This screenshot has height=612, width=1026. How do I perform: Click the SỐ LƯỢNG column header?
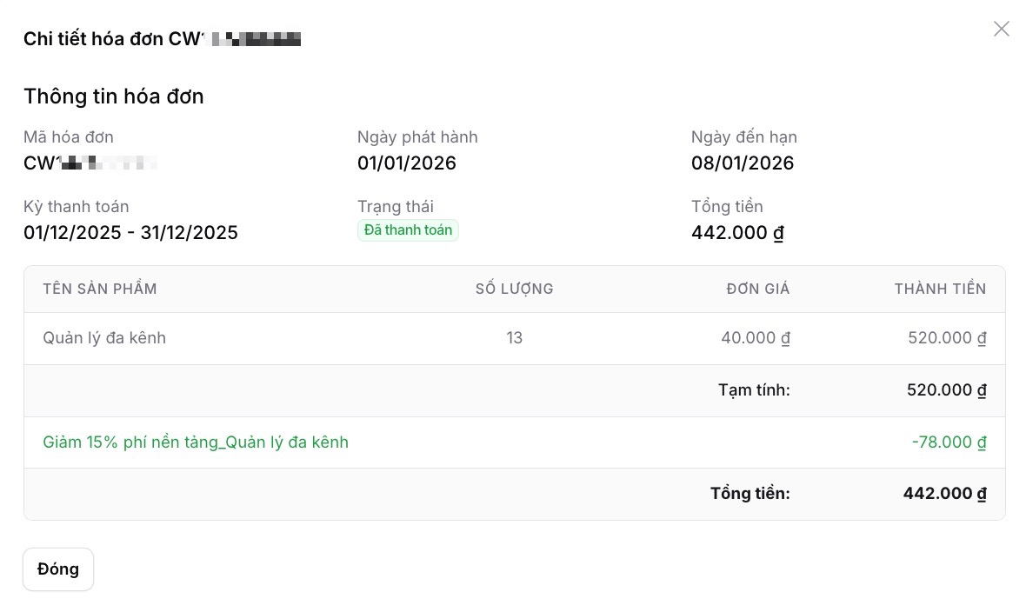point(514,289)
